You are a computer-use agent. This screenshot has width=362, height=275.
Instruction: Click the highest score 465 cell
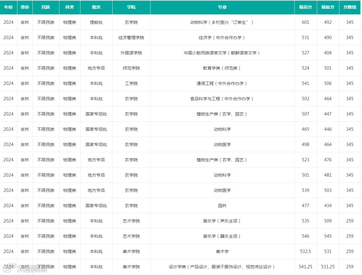tap(305, 129)
